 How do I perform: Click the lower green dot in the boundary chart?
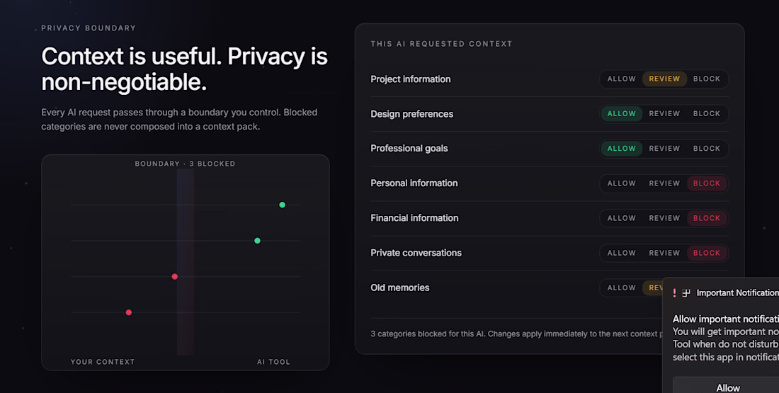point(257,241)
